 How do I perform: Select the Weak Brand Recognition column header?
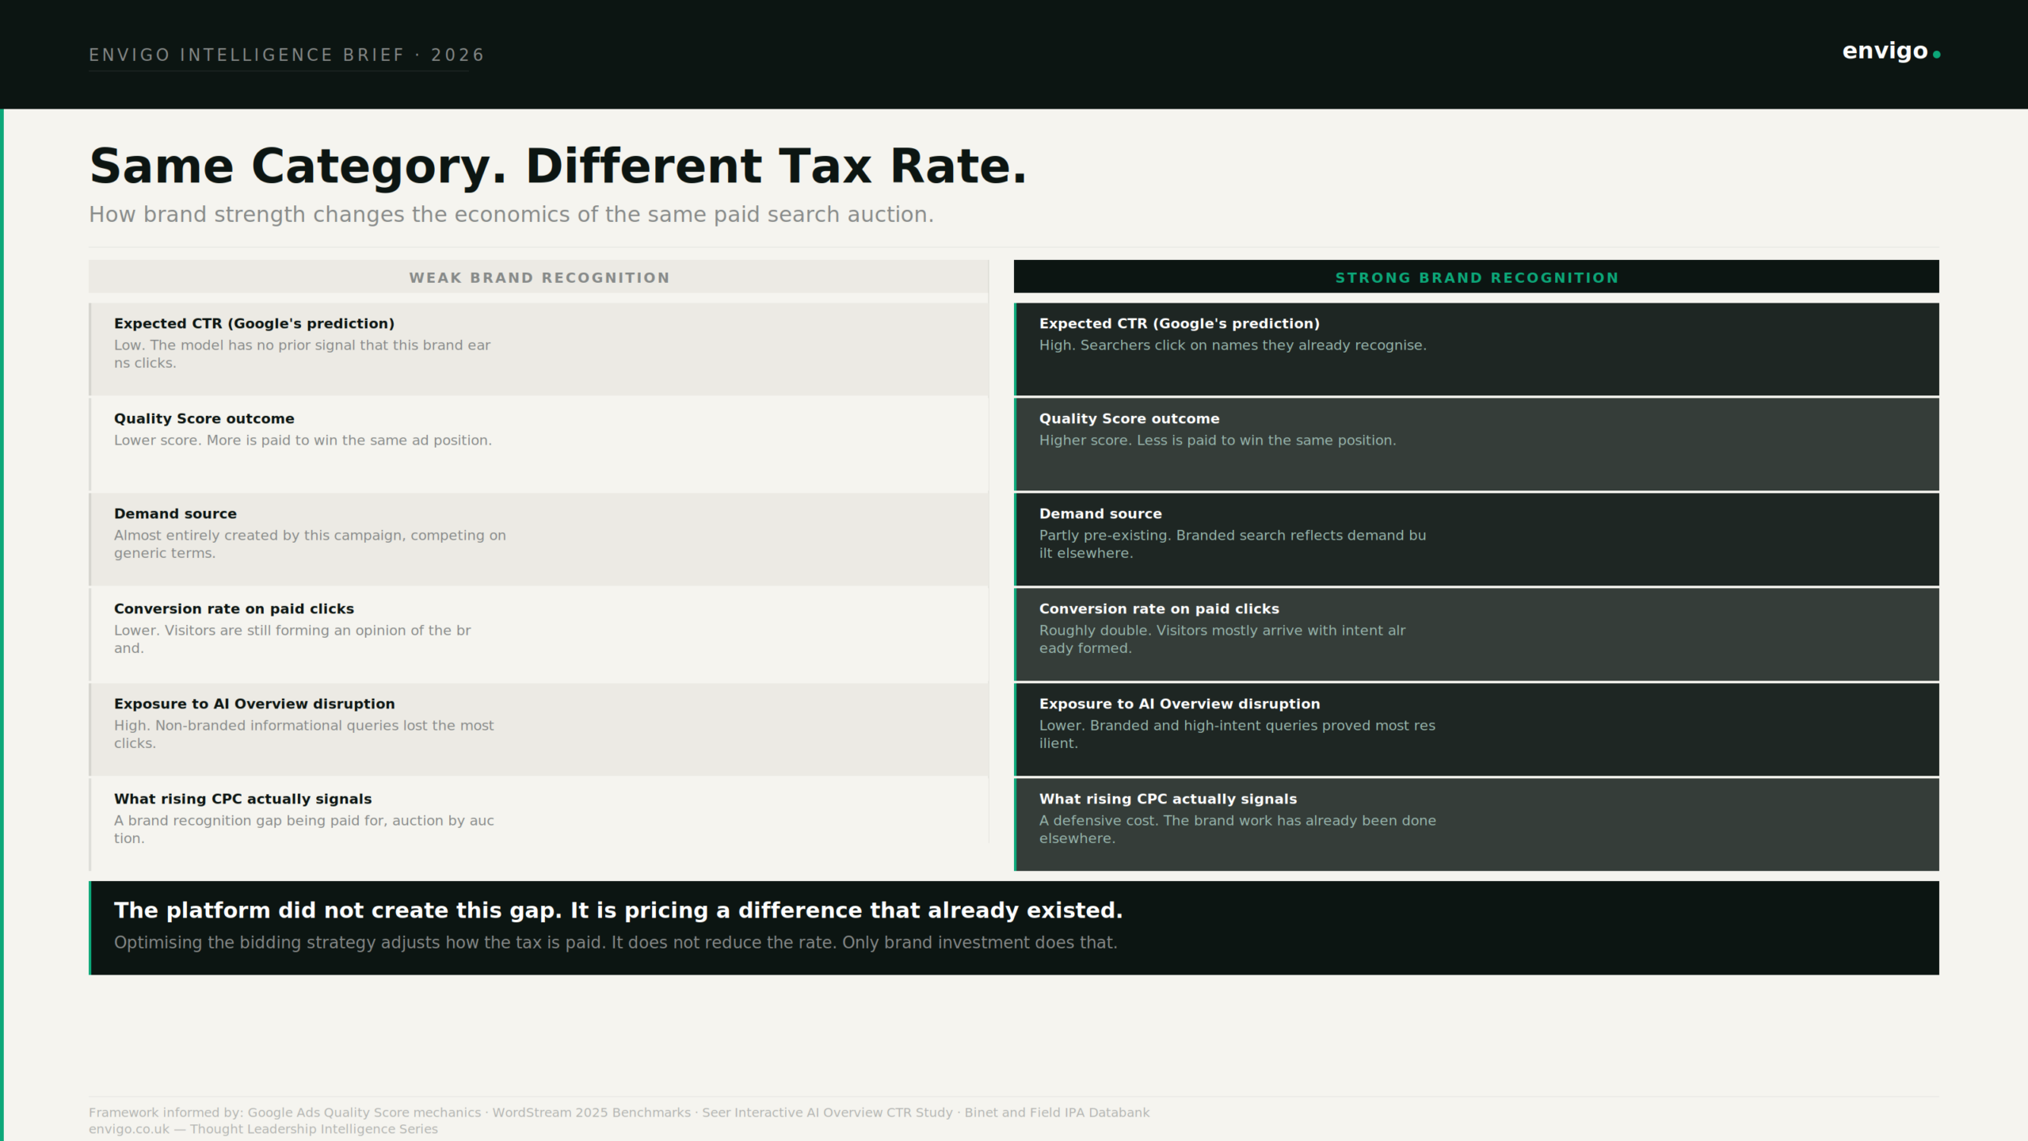tap(539, 277)
